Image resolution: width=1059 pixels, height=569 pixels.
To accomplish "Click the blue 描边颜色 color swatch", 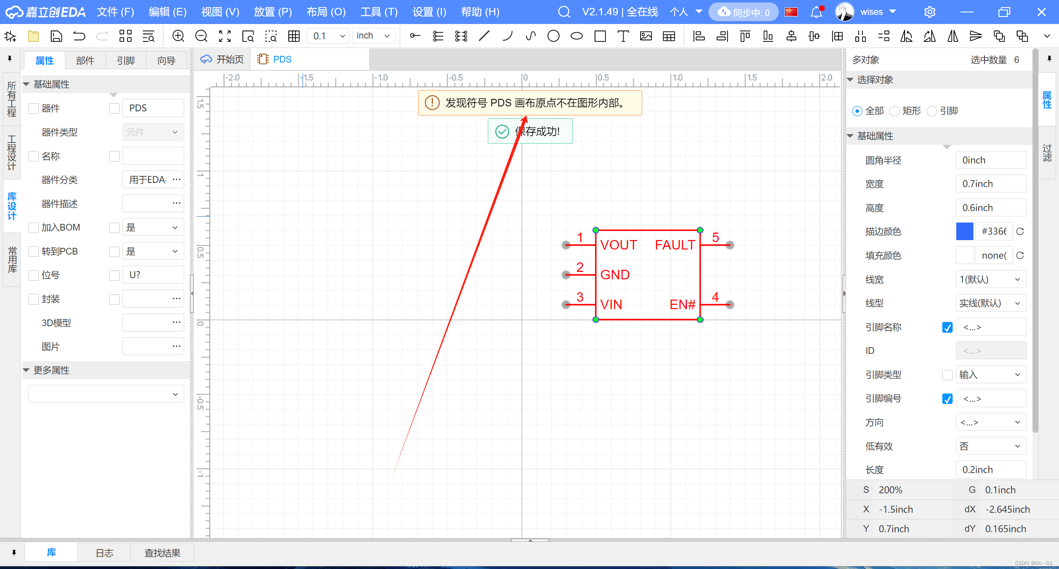I will pos(964,231).
